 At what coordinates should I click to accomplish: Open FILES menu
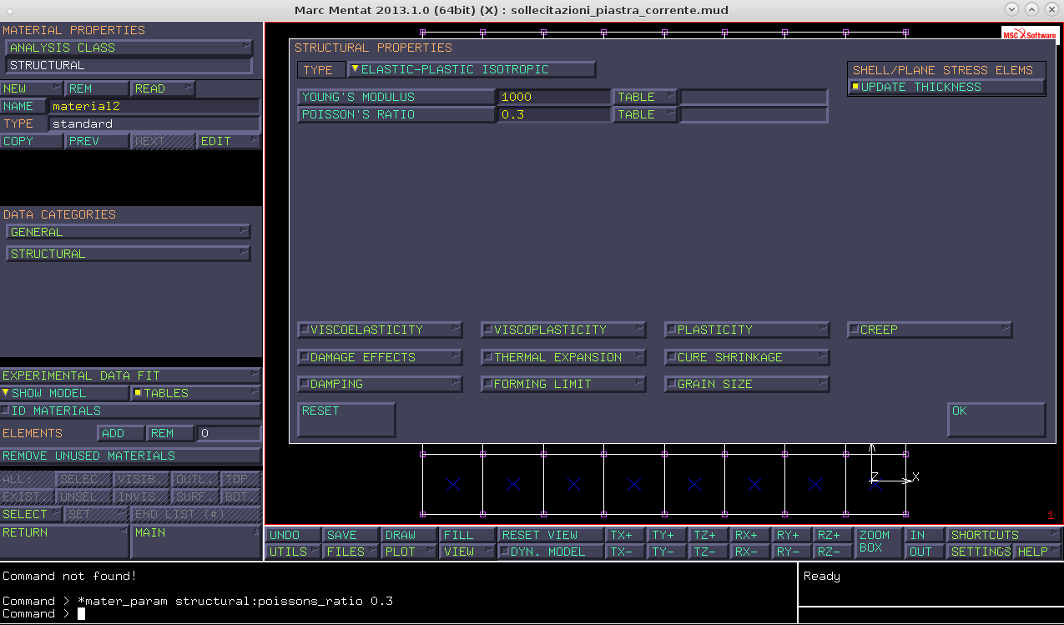coord(351,552)
